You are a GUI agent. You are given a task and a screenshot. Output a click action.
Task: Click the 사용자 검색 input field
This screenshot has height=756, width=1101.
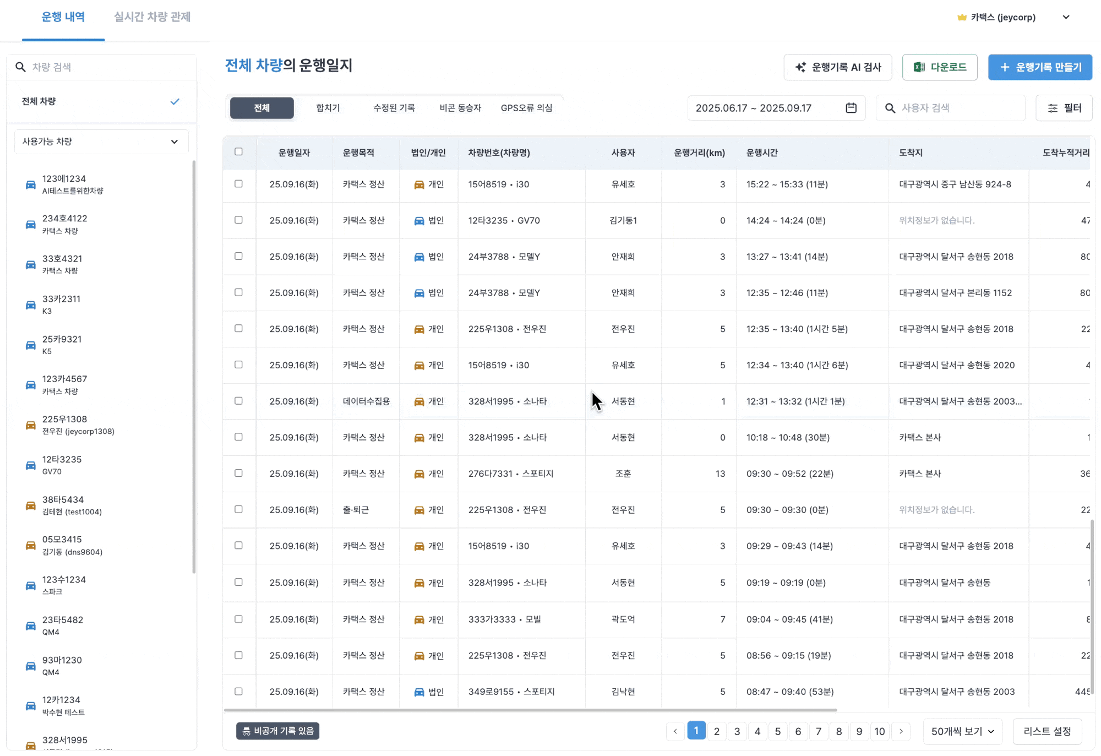pos(958,108)
